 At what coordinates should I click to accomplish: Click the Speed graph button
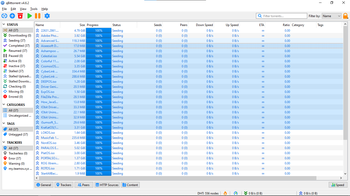(x=338, y=185)
